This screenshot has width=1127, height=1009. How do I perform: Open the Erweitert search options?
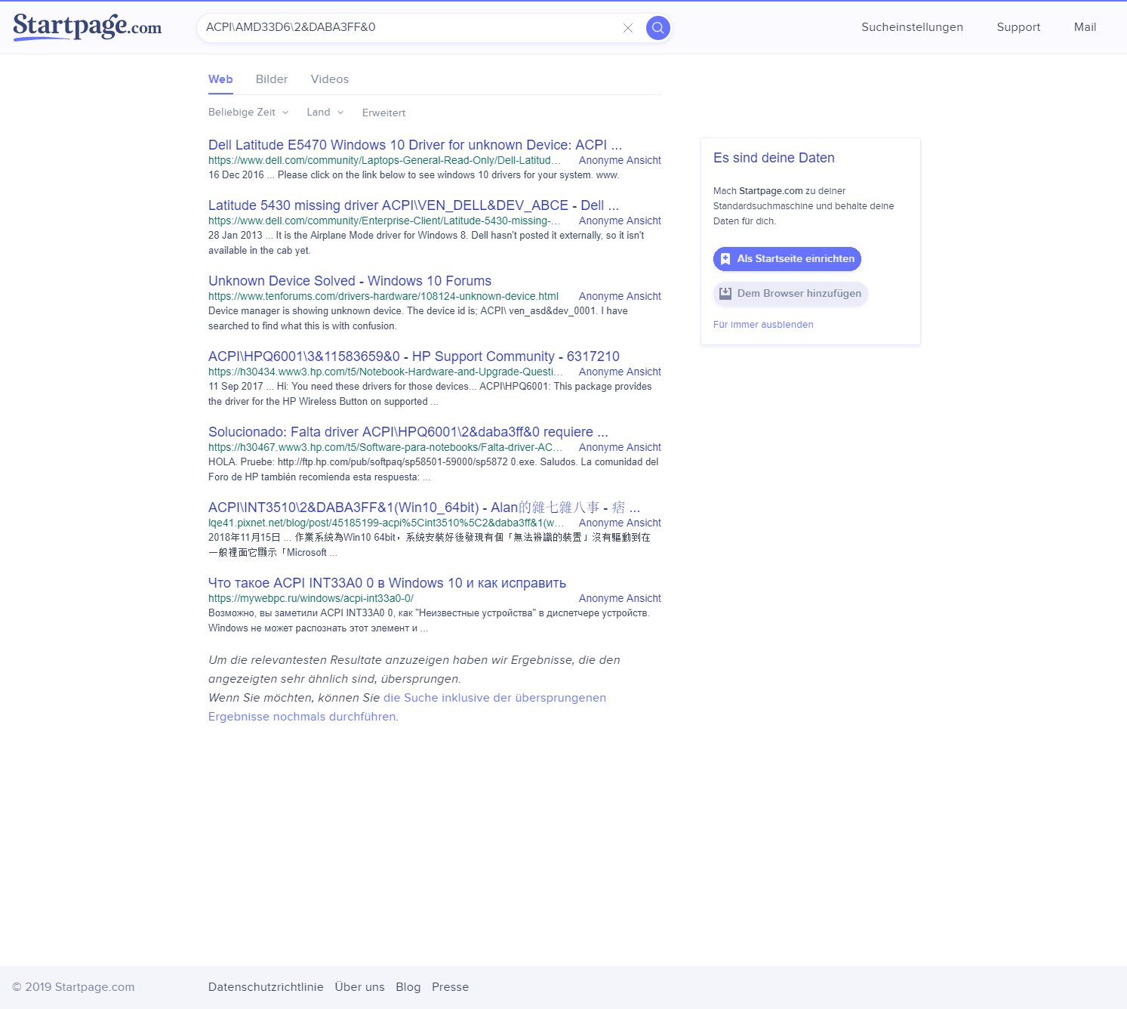tap(383, 113)
